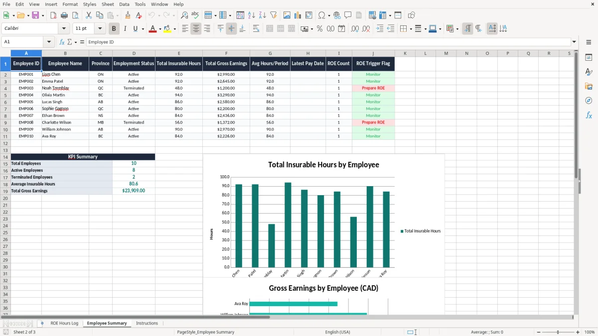Image resolution: width=598 pixels, height=336 pixels.
Task: Open the Insert menu
Action: click(51, 4)
